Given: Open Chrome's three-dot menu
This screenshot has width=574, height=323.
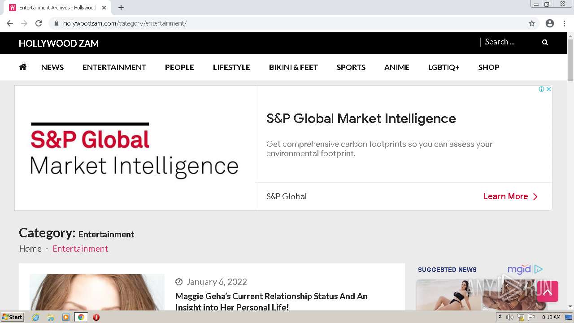Looking at the screenshot, I should 565,23.
